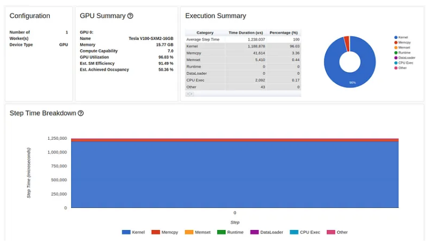430x248 pixels.
Task: Click the 5,410 Memset duration cell
Action: (245, 60)
